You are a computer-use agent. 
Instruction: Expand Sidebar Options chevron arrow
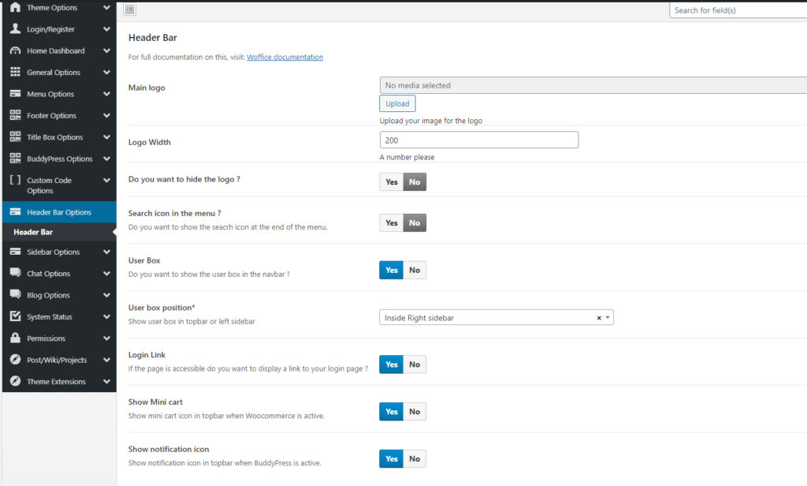point(106,252)
